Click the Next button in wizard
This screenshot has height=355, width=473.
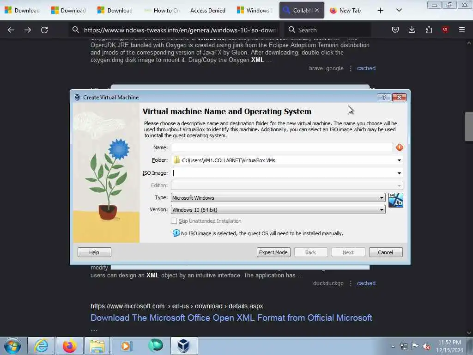(x=348, y=252)
